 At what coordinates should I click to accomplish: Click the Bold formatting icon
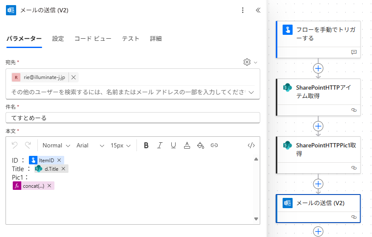point(146,145)
